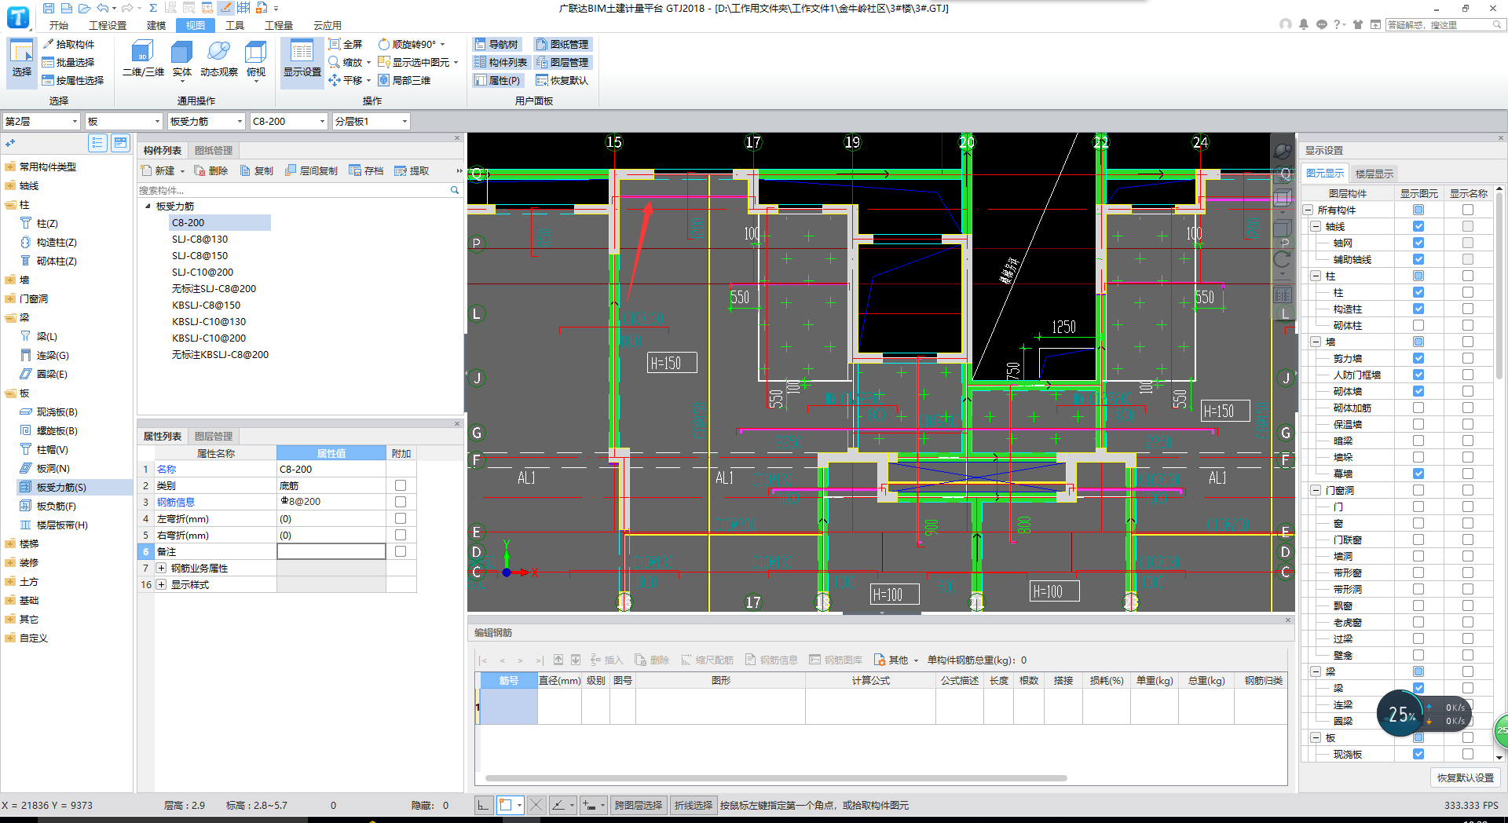
Task: Select 板负筋(F) in navigation tree
Action: [x=57, y=506]
